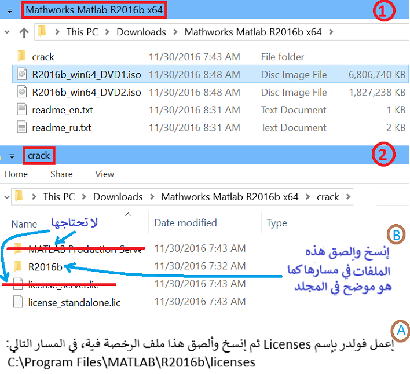Sort by the Type column header
The width and height of the screenshot is (410, 374).
point(277,223)
